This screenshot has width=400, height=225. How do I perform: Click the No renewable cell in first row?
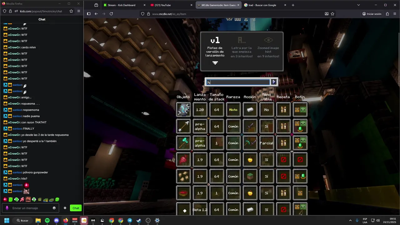(267, 110)
